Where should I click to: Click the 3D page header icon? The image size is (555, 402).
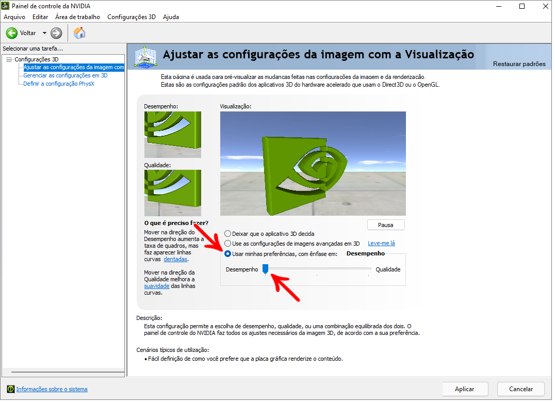coord(145,57)
